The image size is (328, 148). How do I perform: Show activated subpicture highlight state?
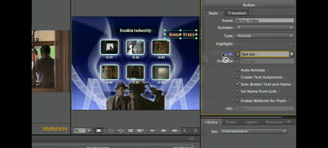(x=175, y=131)
